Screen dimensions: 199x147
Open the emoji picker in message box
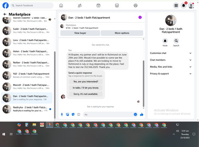pyautogui.click(x=135, y=114)
